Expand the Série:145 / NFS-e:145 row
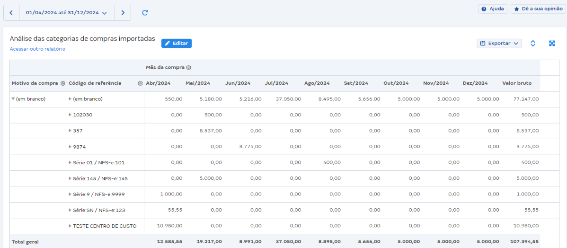 70,178
